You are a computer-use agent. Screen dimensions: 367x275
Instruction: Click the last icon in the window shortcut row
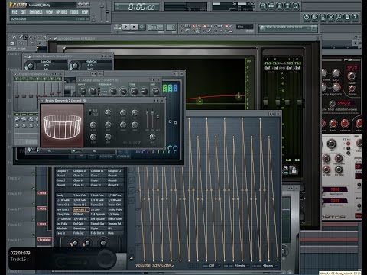[296, 5]
